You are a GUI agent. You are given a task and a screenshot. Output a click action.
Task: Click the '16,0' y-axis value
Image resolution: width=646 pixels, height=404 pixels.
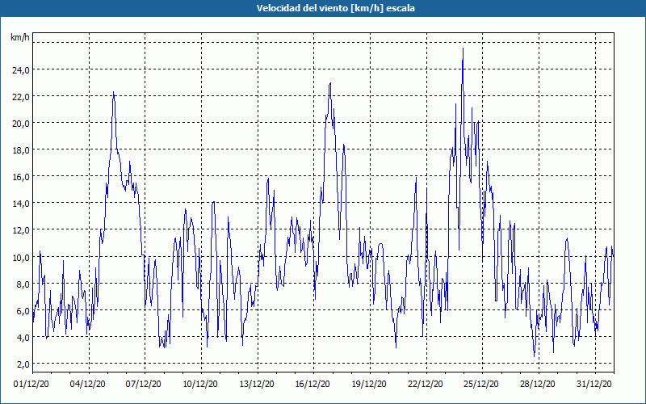(21, 177)
